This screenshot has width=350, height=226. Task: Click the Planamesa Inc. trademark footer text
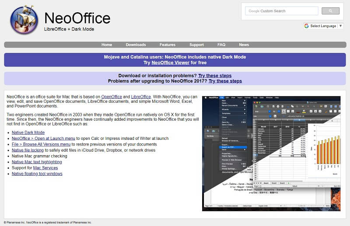click(48, 223)
